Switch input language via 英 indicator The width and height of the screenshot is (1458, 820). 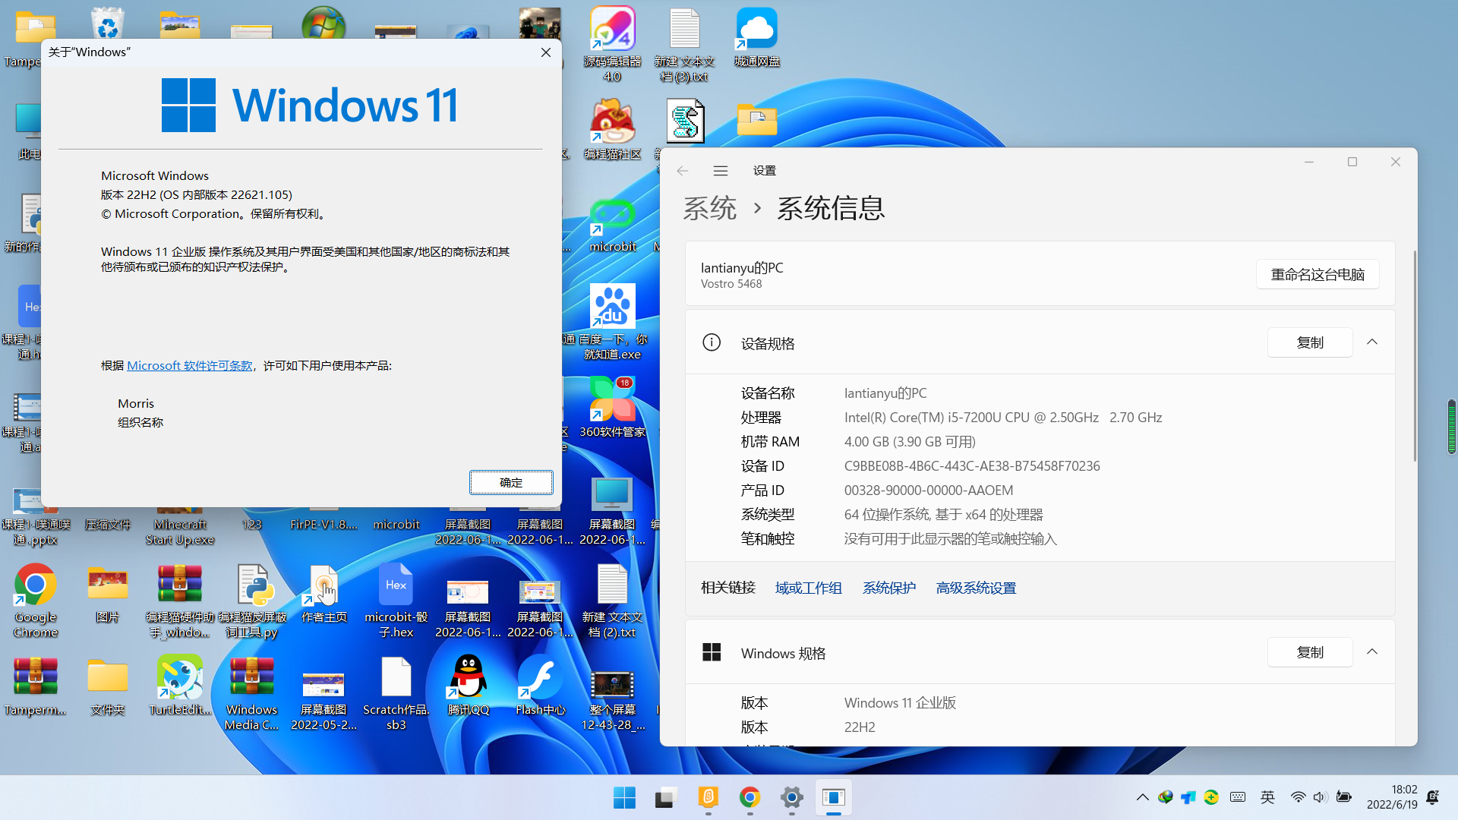(x=1267, y=797)
